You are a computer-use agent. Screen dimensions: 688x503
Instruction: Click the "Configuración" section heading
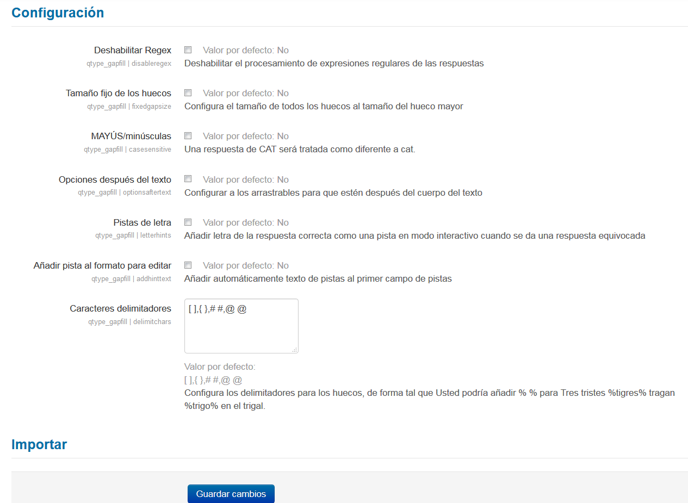58,13
